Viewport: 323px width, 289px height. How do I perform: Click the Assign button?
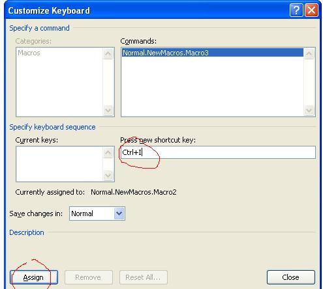(x=34, y=277)
